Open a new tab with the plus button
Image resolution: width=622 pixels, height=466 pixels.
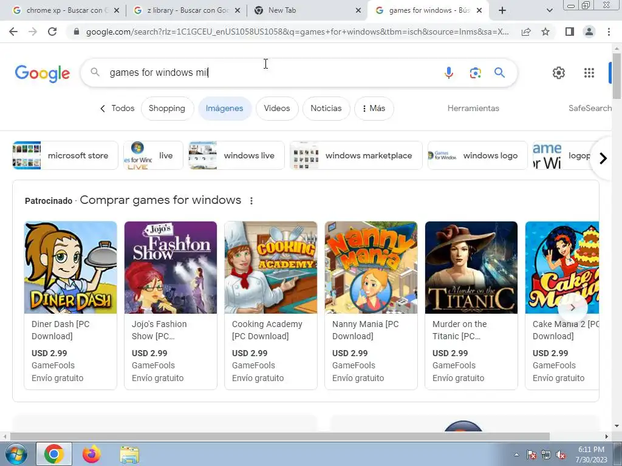pos(502,10)
